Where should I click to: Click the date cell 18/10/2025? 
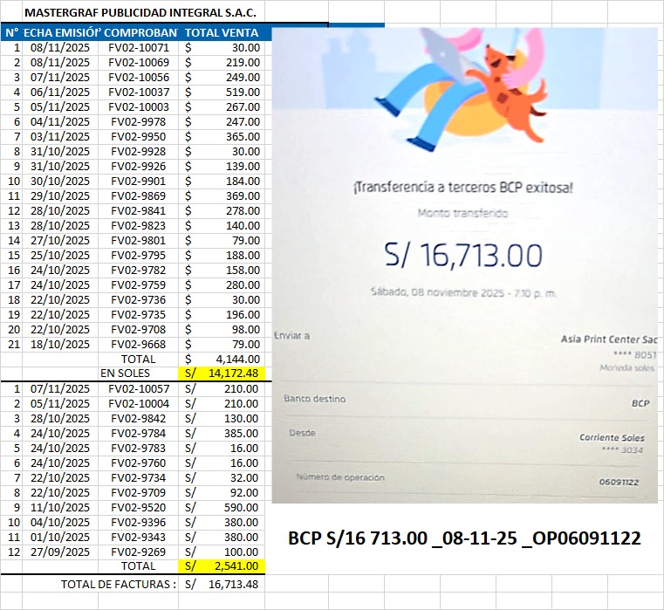click(59, 344)
